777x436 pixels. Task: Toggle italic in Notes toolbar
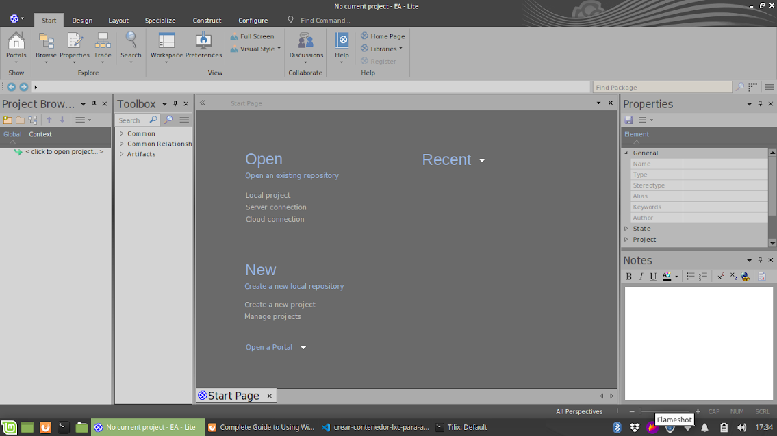641,277
